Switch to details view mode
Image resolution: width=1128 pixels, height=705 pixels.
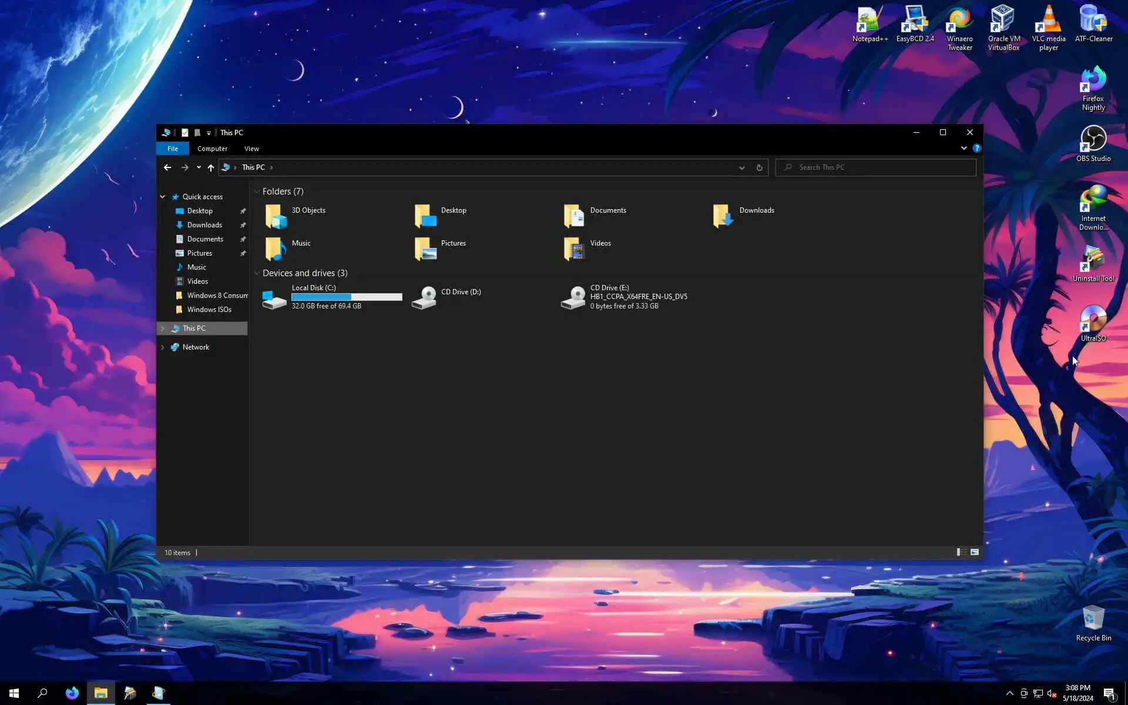[962, 552]
